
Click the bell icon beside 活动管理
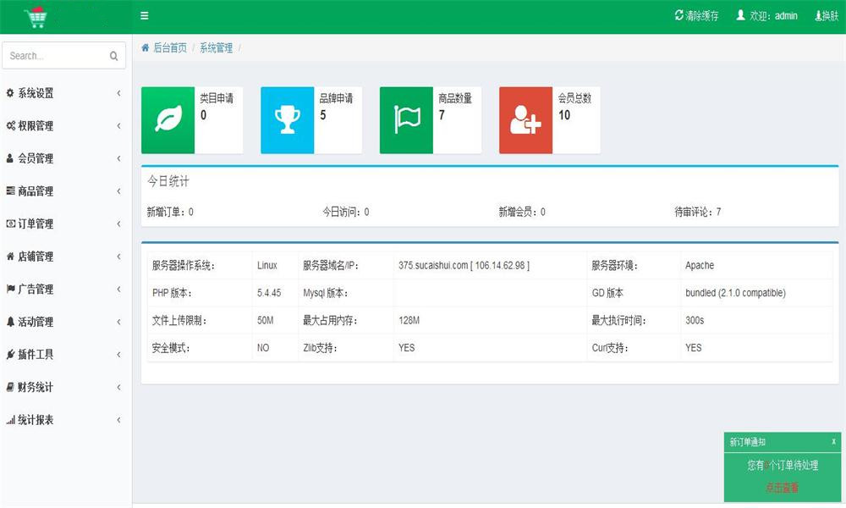click(x=10, y=321)
